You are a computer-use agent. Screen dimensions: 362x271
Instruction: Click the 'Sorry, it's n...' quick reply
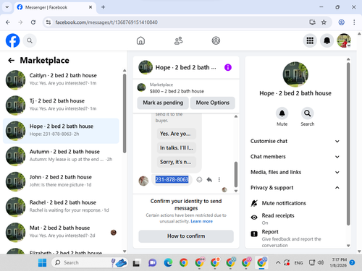coord(176,162)
